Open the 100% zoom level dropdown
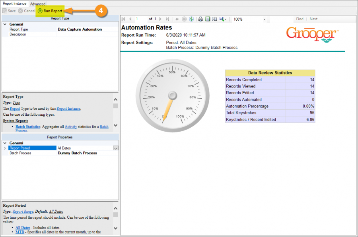358x237 pixels. click(265, 19)
